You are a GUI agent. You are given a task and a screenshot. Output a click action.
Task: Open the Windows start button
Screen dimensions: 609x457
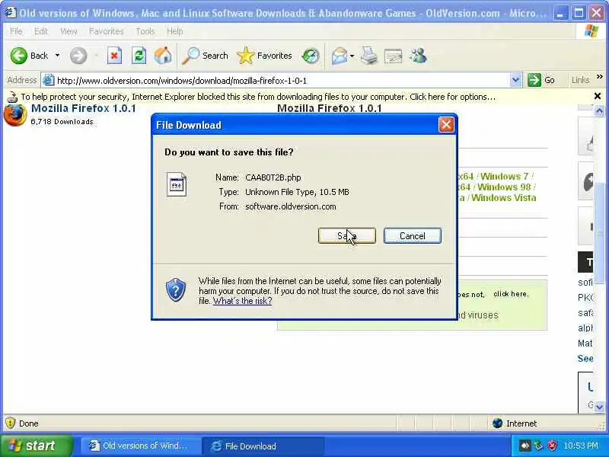coord(36,446)
